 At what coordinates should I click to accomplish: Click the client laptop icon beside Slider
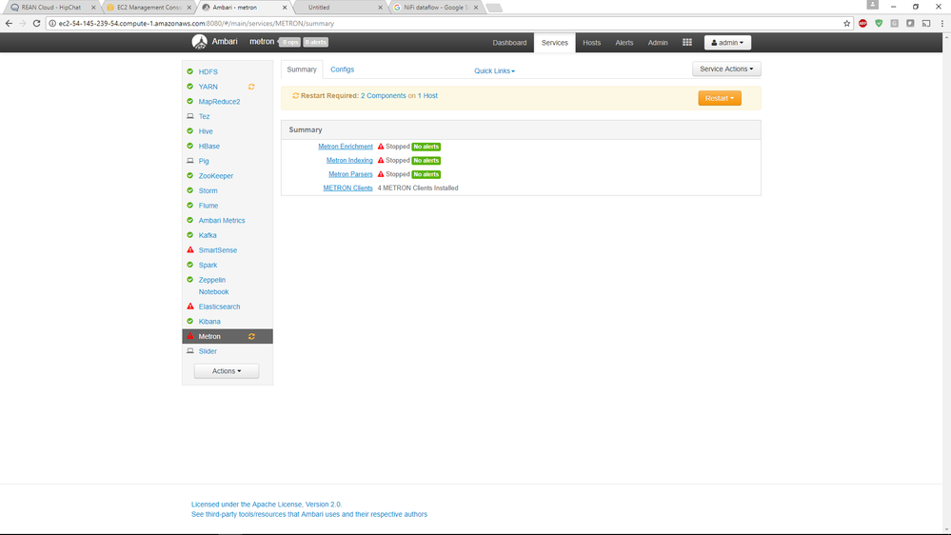[190, 351]
